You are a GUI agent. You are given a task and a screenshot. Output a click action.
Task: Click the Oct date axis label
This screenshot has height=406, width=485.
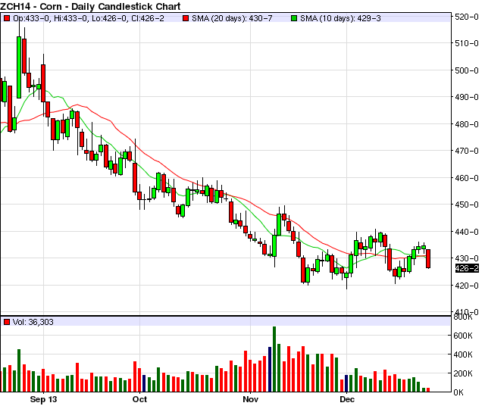pos(139,399)
